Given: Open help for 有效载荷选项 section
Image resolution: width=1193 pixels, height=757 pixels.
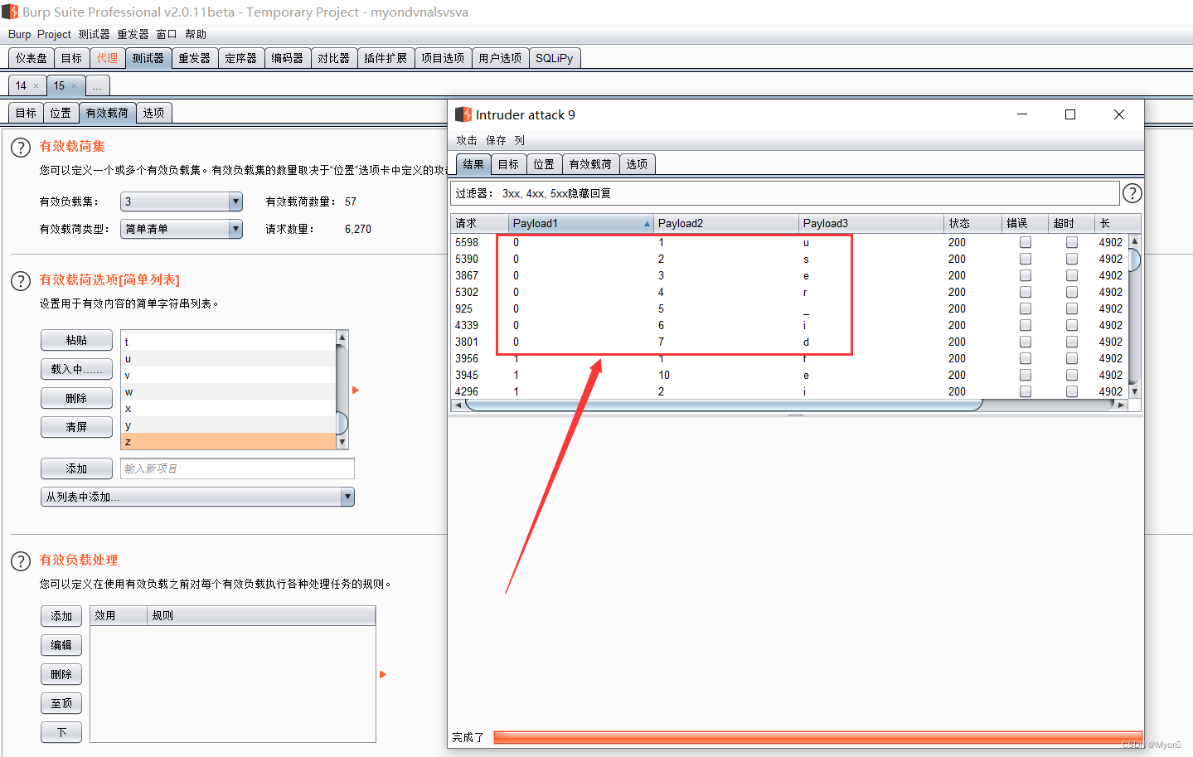Looking at the screenshot, I should click(21, 281).
